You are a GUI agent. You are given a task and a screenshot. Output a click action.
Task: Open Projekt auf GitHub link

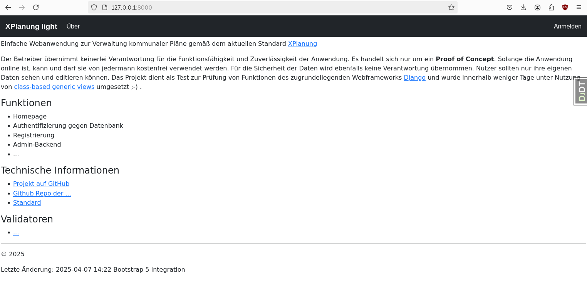[x=41, y=184]
